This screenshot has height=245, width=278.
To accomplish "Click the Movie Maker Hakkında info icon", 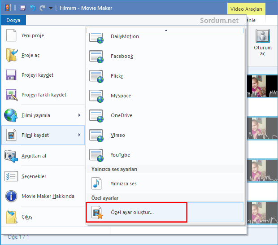I will coord(11,196).
